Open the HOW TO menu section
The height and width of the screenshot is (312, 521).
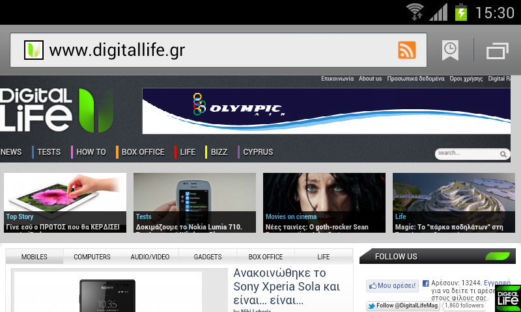click(x=91, y=152)
